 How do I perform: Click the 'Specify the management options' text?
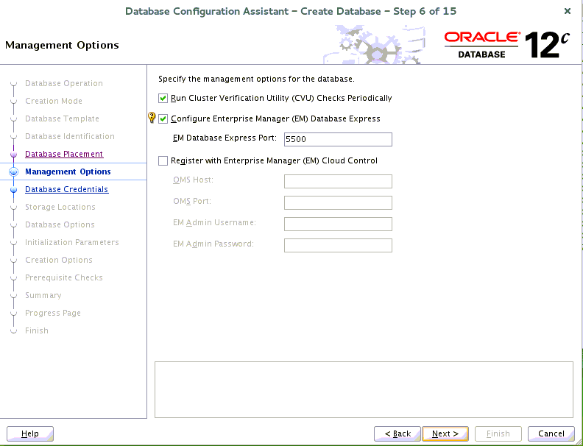257,79
